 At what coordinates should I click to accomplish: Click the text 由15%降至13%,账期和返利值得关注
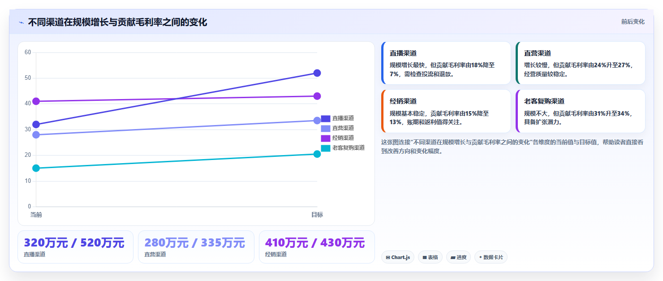click(x=439, y=117)
